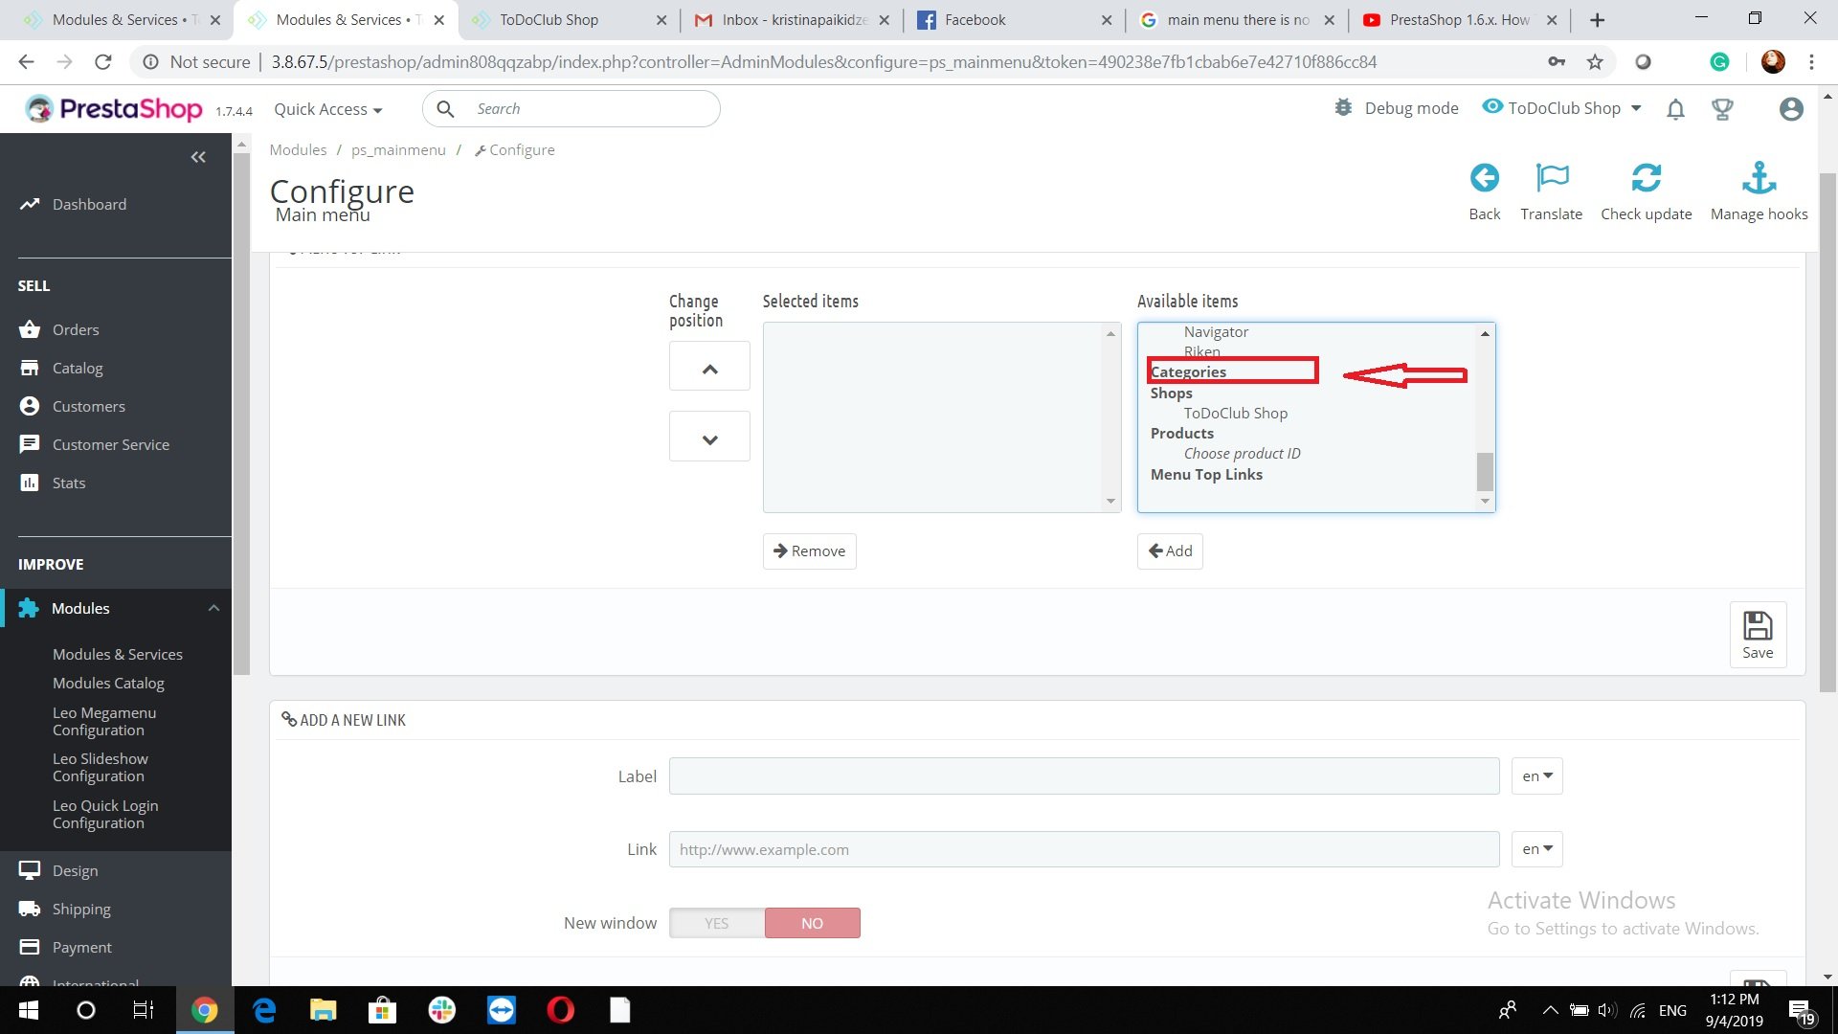The image size is (1838, 1034).
Task: Set New window toggle to YES
Action: 716,923
